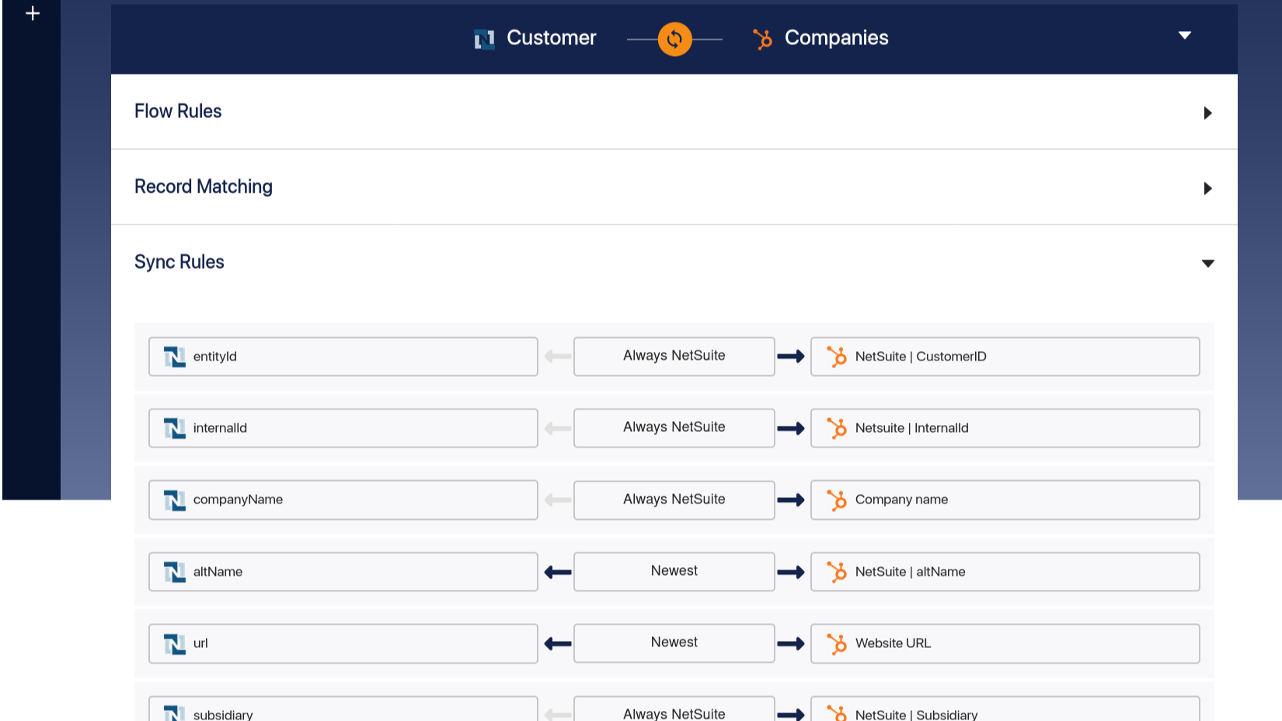This screenshot has width=1282, height=721.
Task: Click the plus icon in the left sidebar
Action: point(32,12)
